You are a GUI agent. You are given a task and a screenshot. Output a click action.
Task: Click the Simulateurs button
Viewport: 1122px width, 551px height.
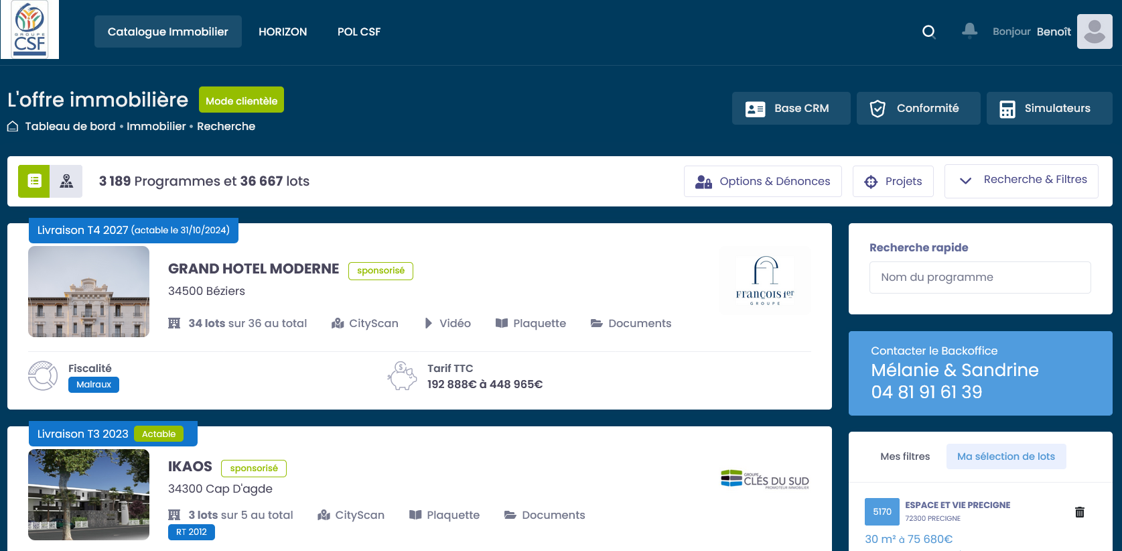coord(1048,109)
